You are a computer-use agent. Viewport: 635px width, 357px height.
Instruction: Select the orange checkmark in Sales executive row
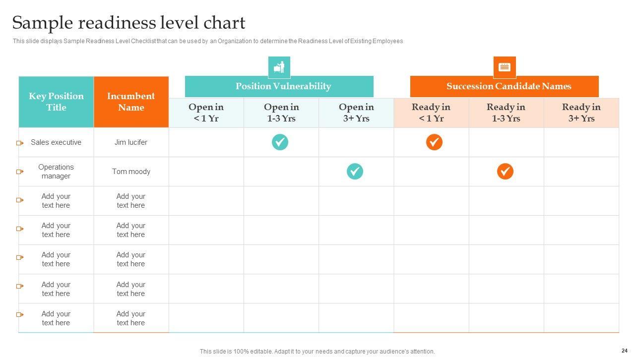tap(434, 142)
